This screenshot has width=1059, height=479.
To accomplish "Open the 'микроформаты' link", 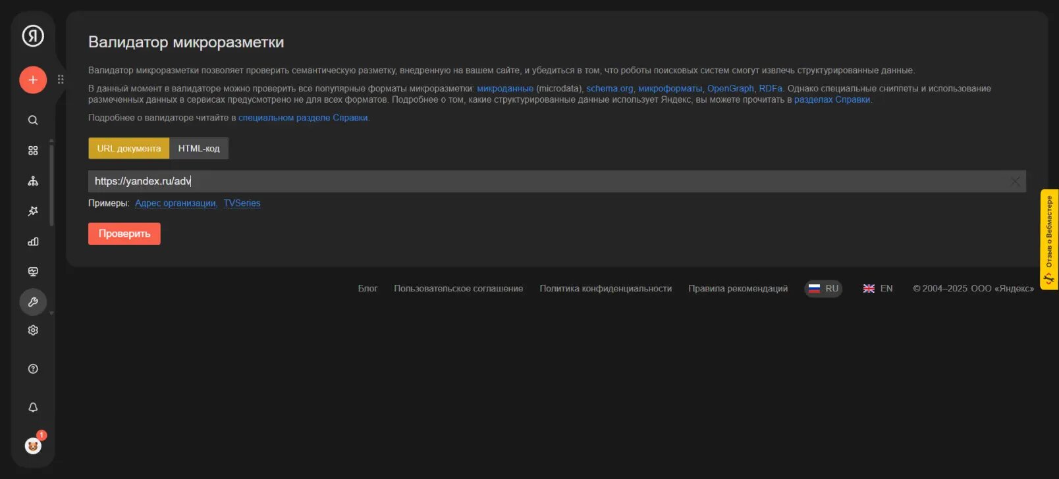I will [x=670, y=88].
